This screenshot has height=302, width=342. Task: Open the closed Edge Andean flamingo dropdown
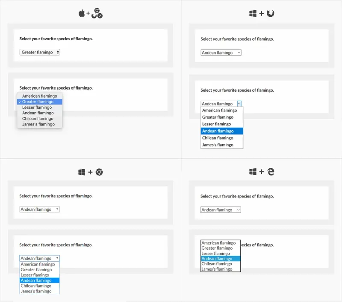(x=221, y=210)
